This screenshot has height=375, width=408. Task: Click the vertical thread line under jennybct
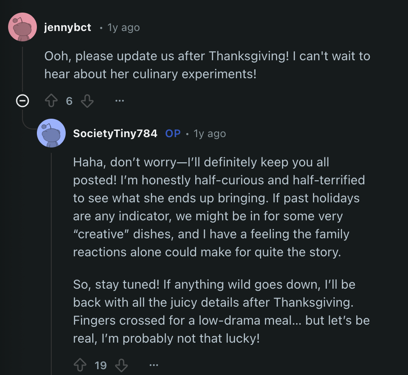(22, 67)
